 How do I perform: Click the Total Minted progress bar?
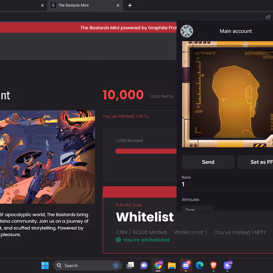[x=146, y=151]
